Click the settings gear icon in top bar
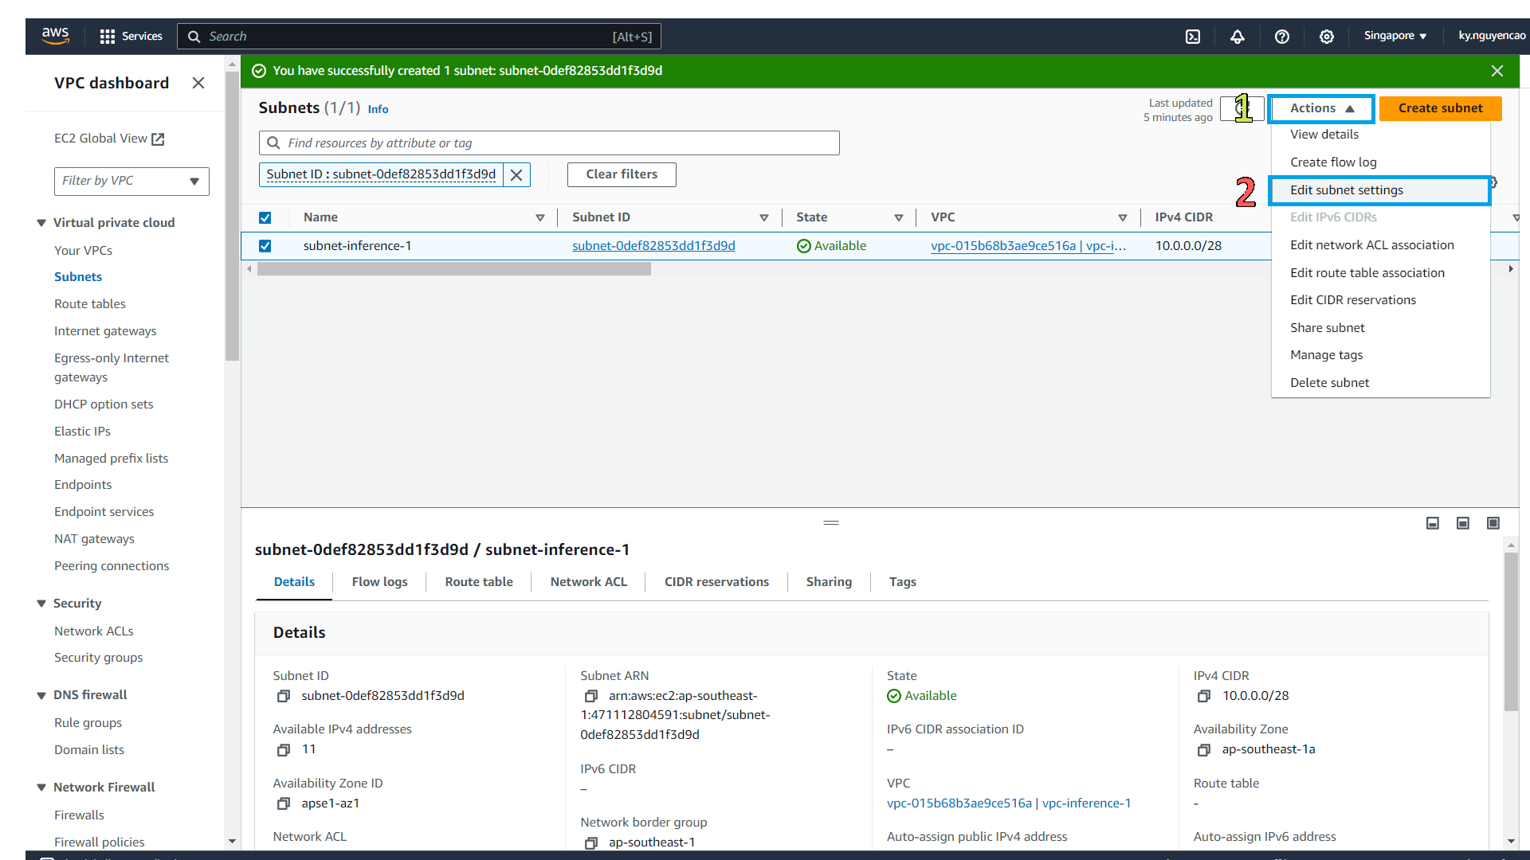The width and height of the screenshot is (1530, 860). [1327, 36]
